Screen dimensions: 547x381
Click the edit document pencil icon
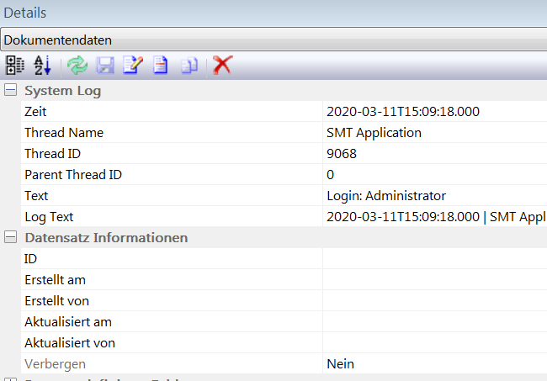pyautogui.click(x=133, y=65)
